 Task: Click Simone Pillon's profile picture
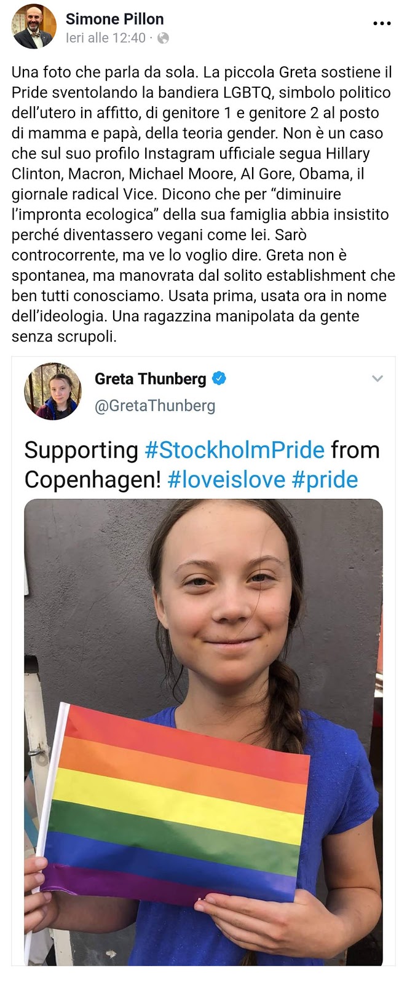pyautogui.click(x=34, y=26)
